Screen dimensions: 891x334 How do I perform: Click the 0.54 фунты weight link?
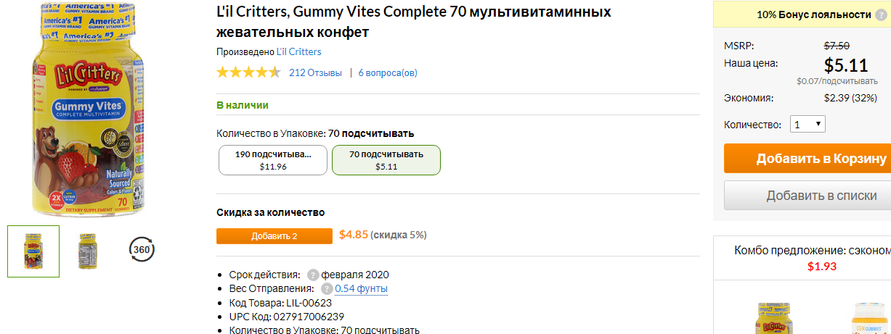point(362,289)
